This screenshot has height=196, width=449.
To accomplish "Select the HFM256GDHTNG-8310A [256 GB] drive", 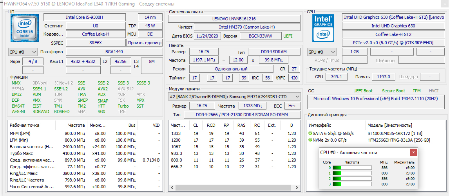I will pos(399,140).
